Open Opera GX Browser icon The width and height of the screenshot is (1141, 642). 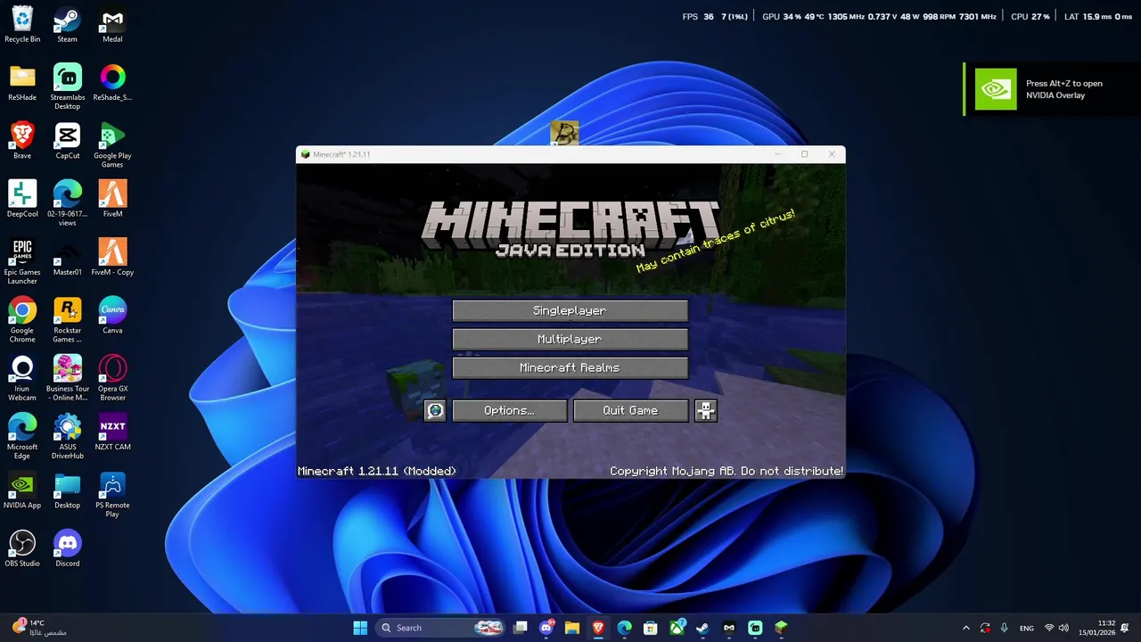point(112,378)
